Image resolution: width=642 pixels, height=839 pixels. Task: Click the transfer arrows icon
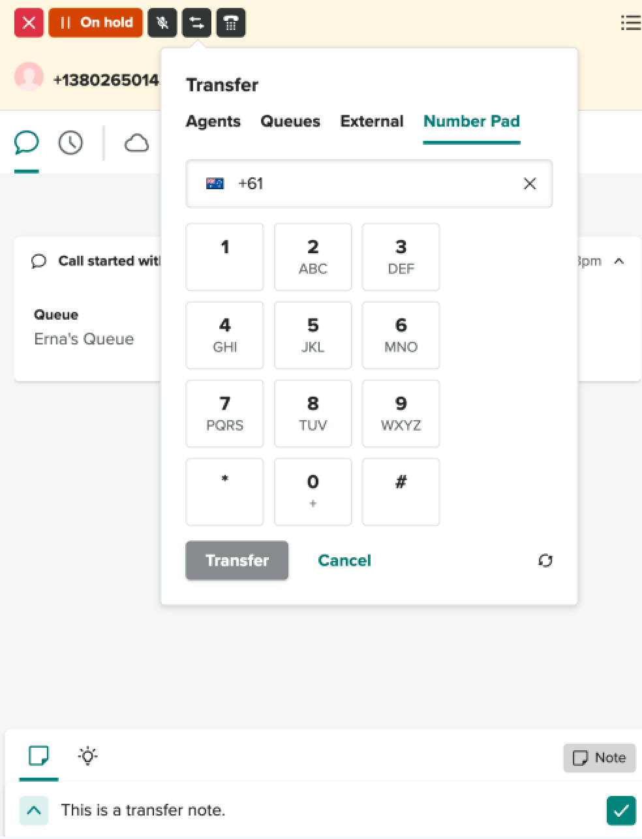point(196,23)
